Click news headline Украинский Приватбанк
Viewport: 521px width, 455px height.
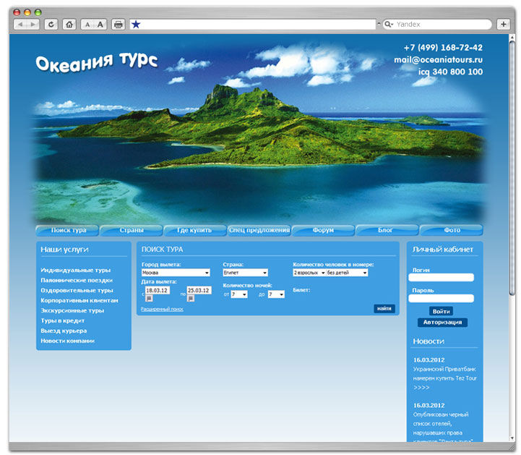(445, 374)
